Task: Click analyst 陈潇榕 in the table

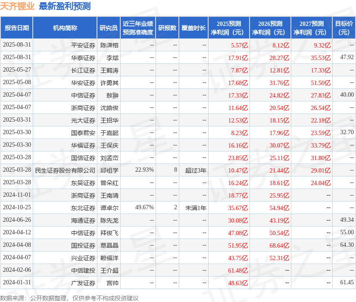Action: (109, 45)
